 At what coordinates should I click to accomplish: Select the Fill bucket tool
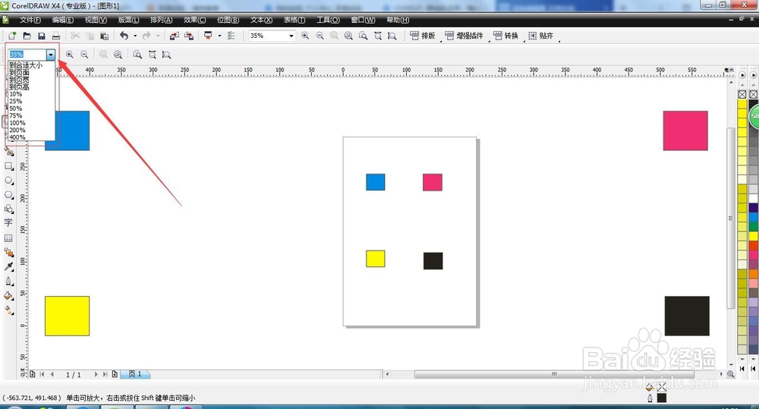(8, 295)
